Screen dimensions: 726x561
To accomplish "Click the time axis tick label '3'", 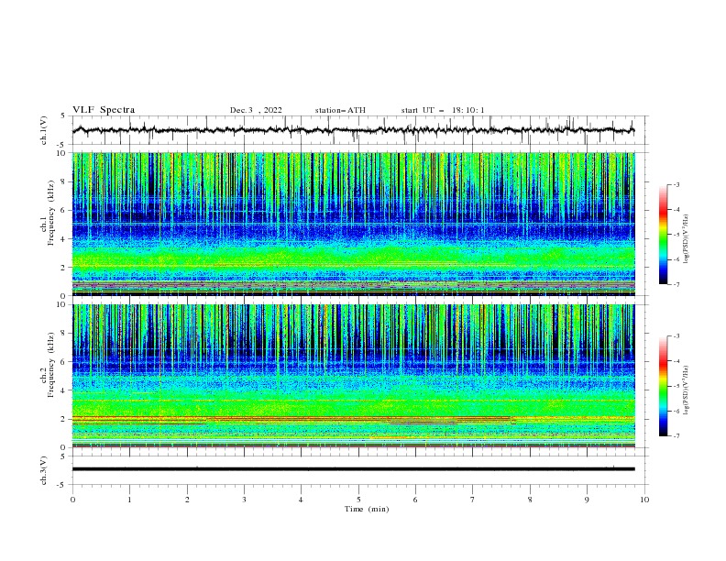I will click(x=244, y=500).
